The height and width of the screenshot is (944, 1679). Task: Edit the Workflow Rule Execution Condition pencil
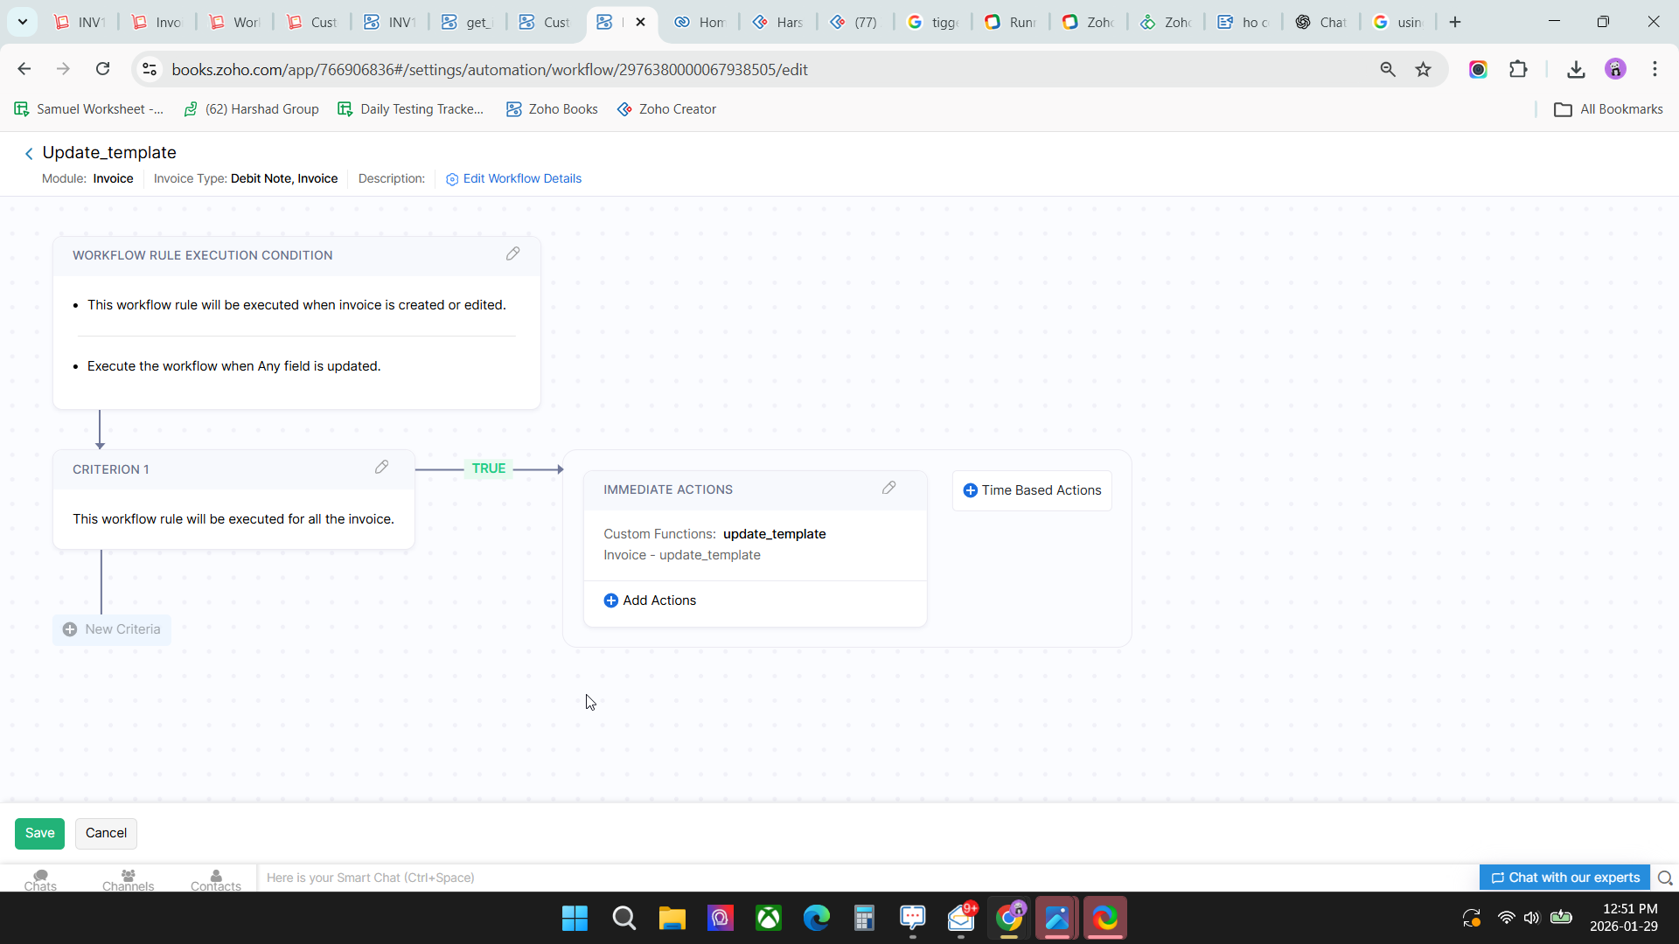pyautogui.click(x=513, y=253)
